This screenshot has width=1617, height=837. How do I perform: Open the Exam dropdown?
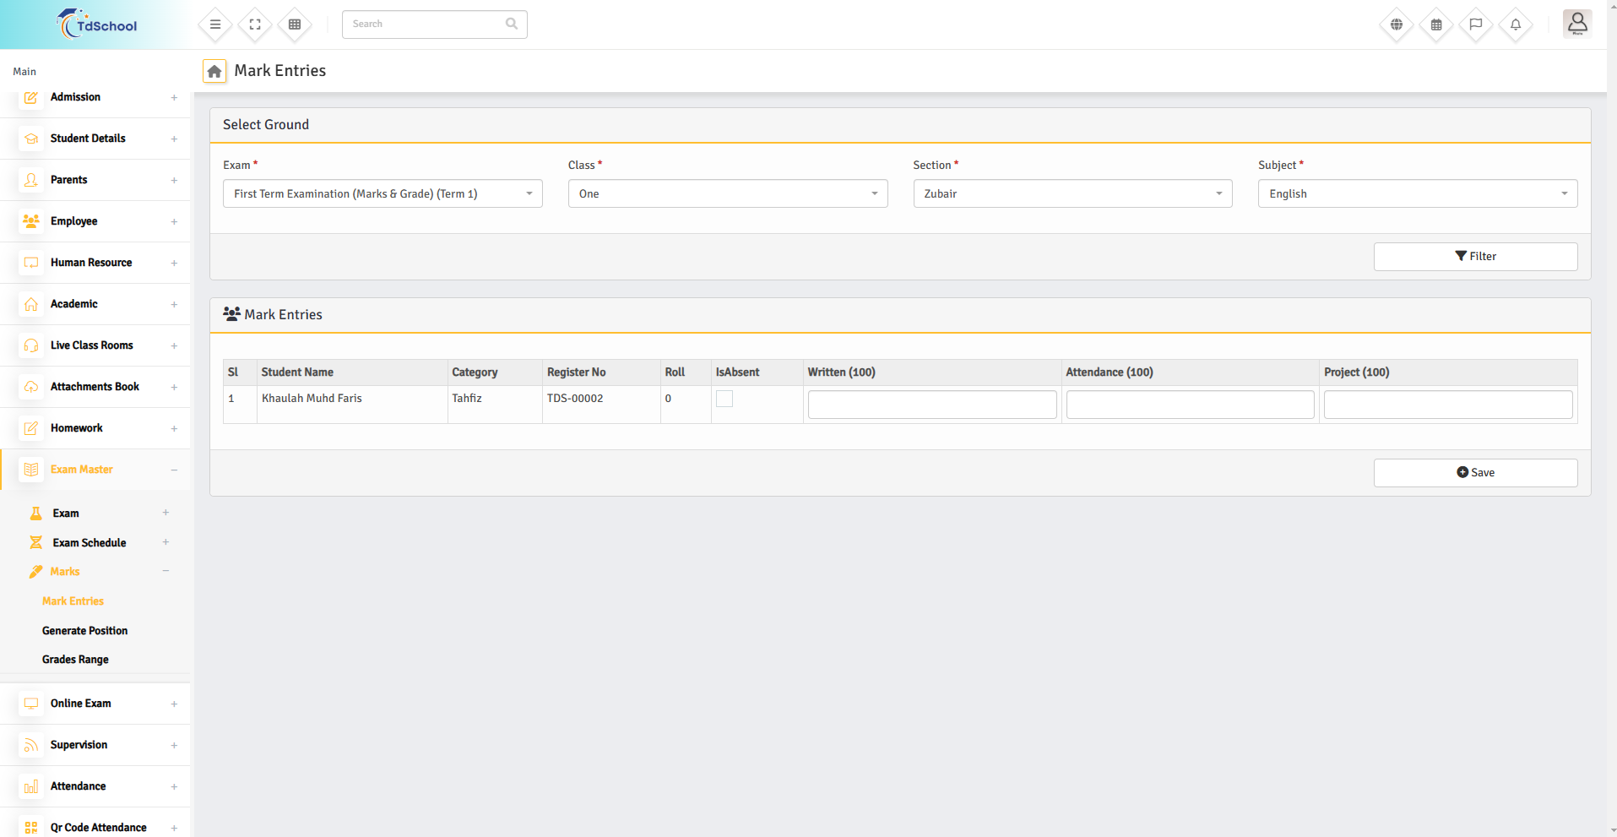[x=383, y=193]
